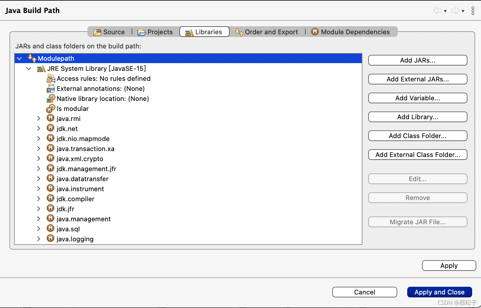The height and width of the screenshot is (308, 481).
Task: Click the Apply button
Action: (x=449, y=266)
